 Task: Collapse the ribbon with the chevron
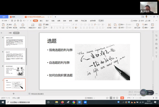pos(157,21)
